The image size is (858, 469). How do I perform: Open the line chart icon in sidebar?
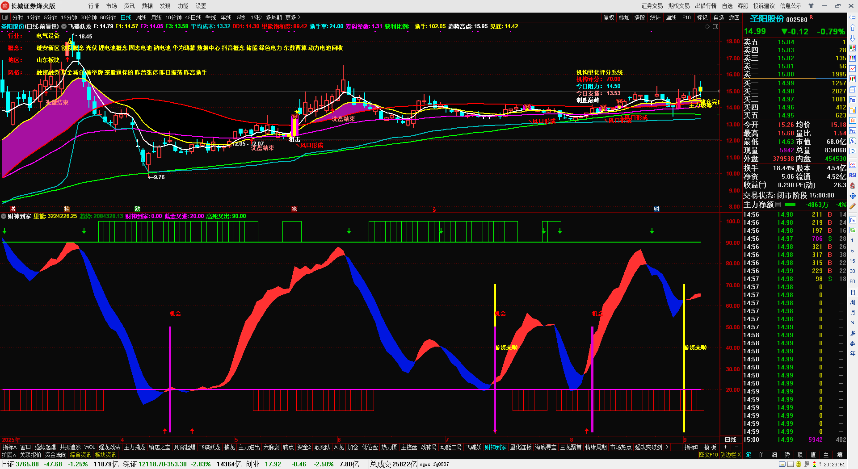click(852, 68)
